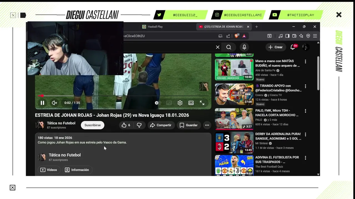This screenshot has width=355, height=199.
Task: Open options menu for DERBY DA ADRENALINA video
Action: (305, 134)
